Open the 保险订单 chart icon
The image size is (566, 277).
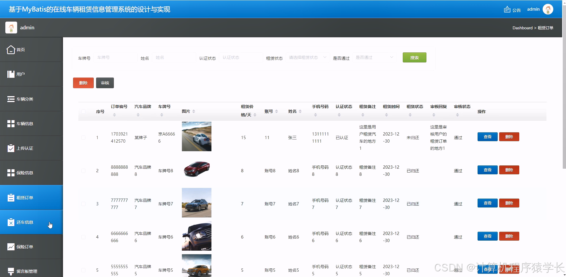click(x=11, y=247)
